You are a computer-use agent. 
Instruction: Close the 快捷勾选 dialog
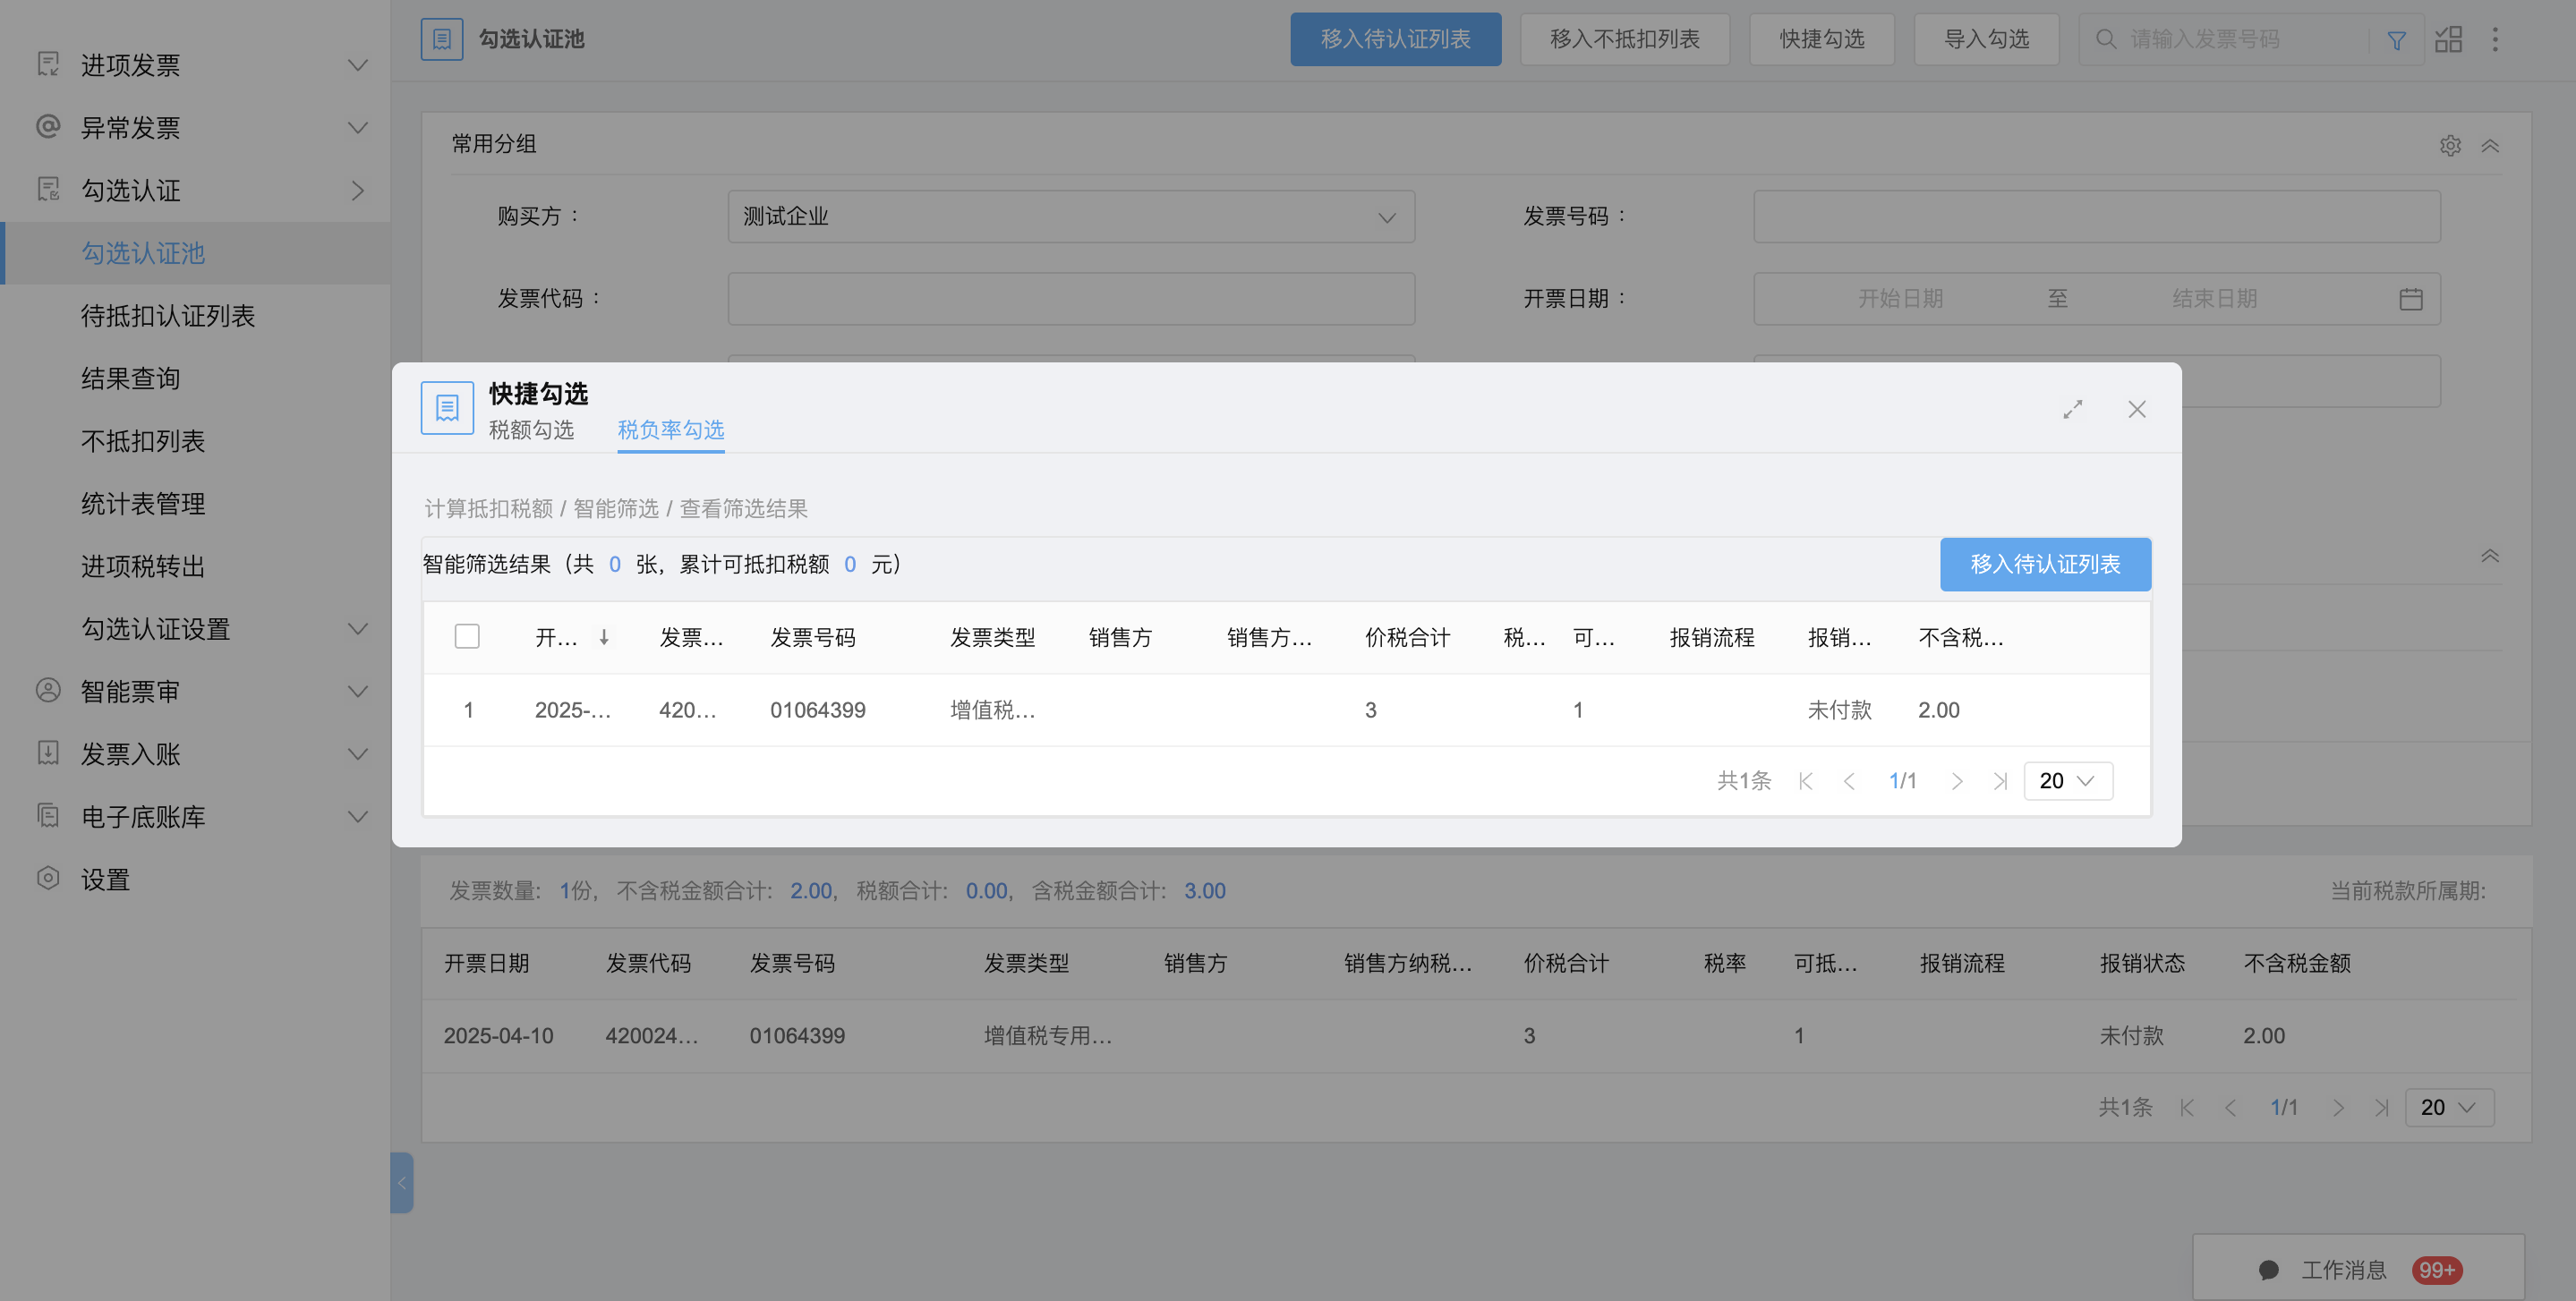coord(2137,409)
